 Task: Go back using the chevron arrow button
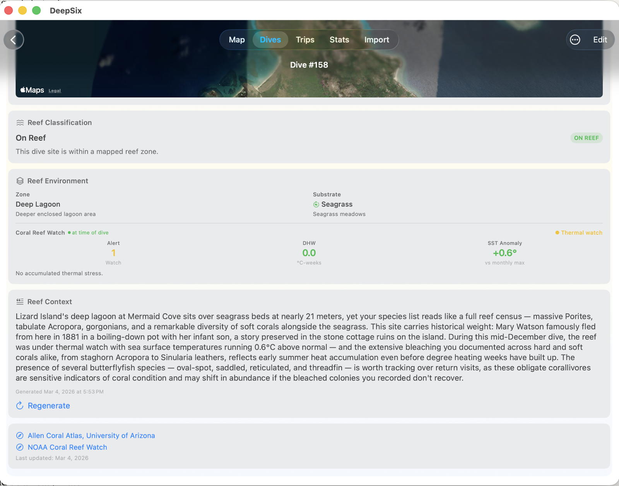coord(14,40)
